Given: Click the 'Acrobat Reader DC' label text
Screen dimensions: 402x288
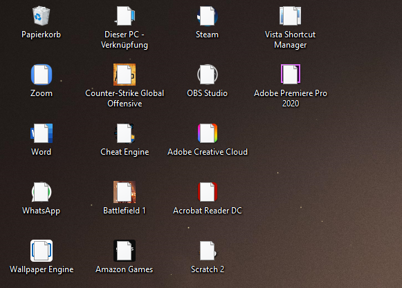Looking at the screenshot, I should pos(208,211).
